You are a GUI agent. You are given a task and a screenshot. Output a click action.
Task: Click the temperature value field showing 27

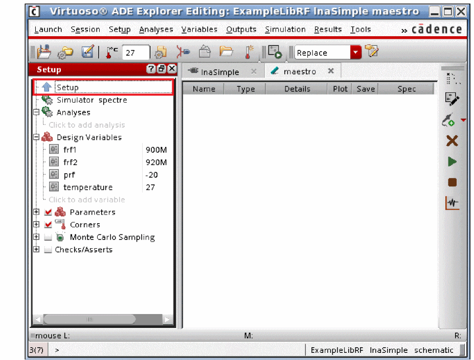tap(136, 53)
